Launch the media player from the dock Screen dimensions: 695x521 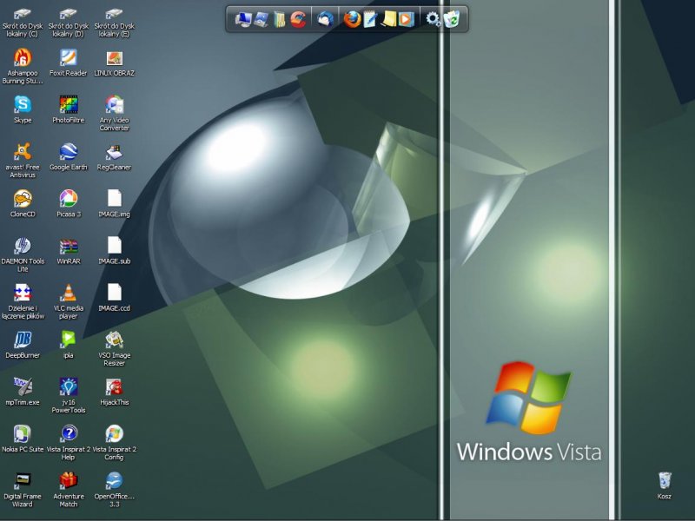[406, 19]
